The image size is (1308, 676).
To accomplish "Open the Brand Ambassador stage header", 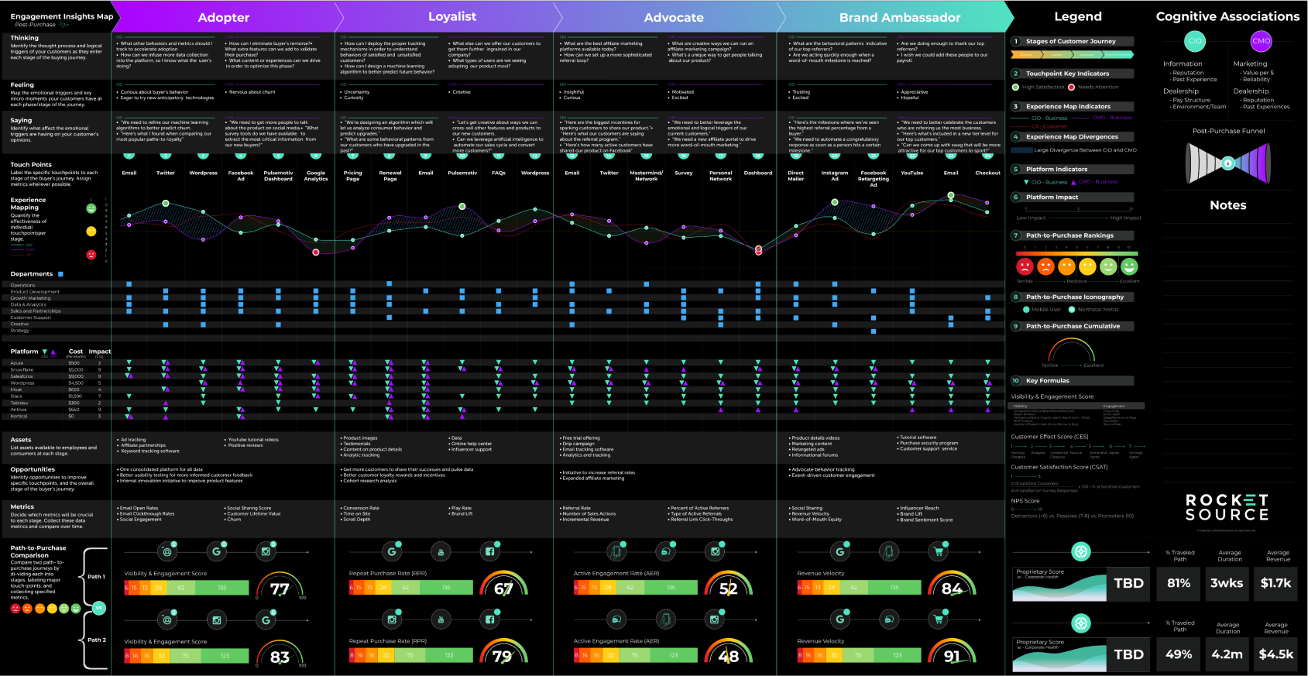I will pyautogui.click(x=899, y=17).
